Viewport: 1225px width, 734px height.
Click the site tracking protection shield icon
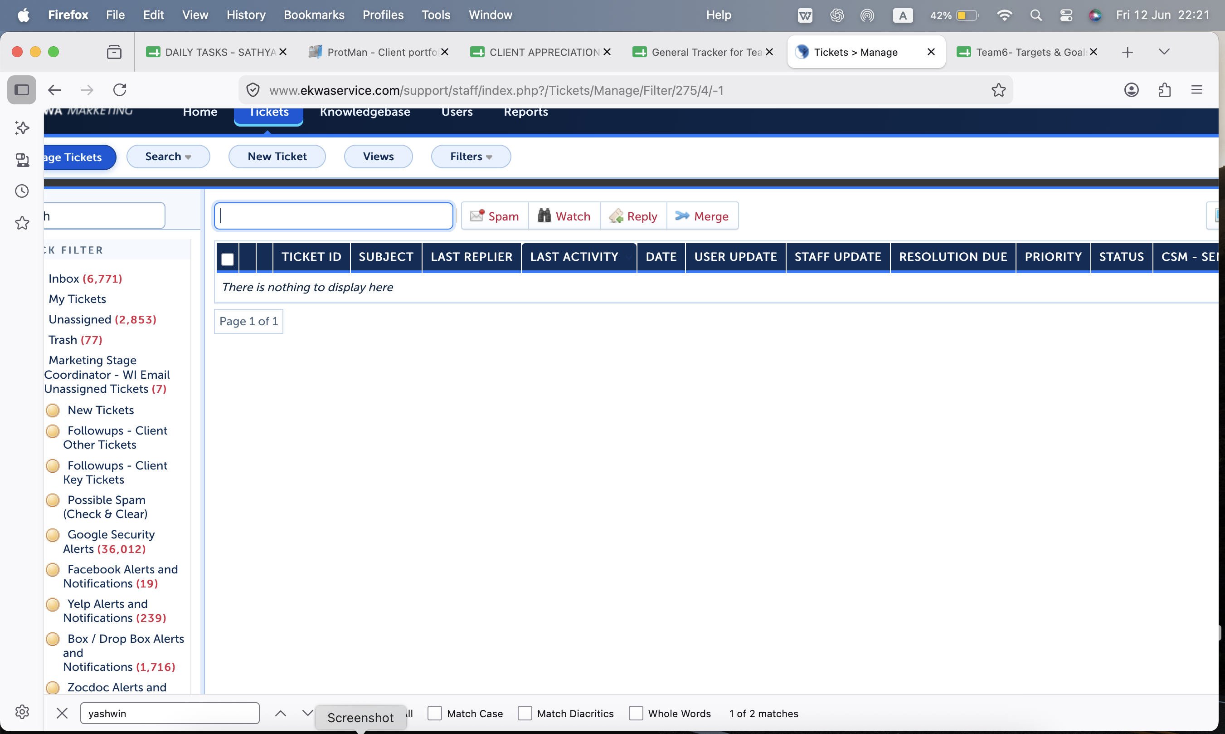point(253,90)
